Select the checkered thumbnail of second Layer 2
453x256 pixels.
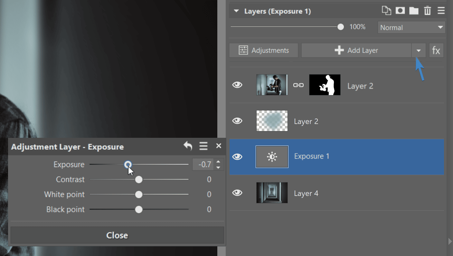click(x=272, y=121)
